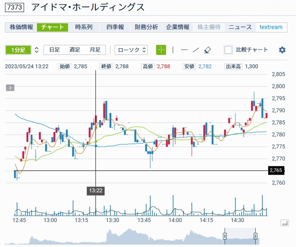Select the 1分足 interval button

18,50
